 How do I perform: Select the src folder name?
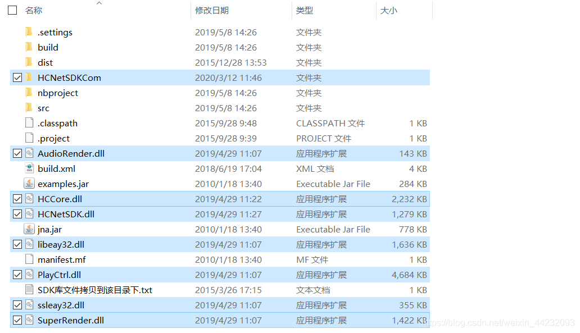click(x=43, y=108)
